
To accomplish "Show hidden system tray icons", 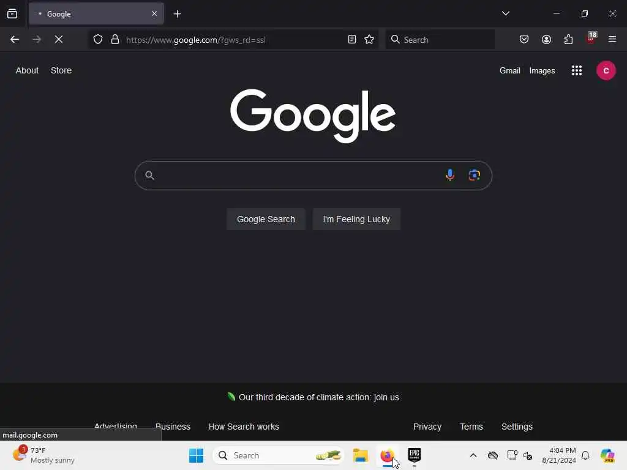I will pos(473,455).
